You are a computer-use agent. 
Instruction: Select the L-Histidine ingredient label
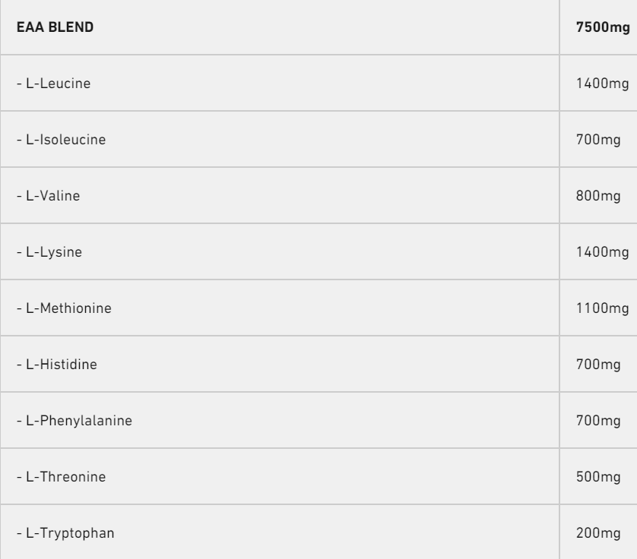(x=56, y=365)
